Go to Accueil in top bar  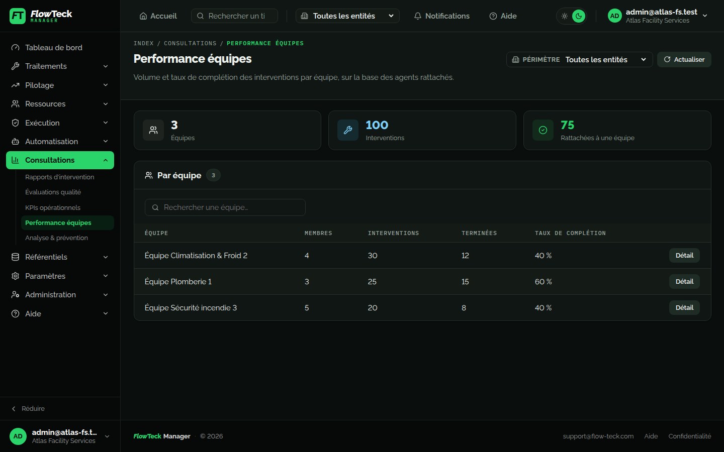(158, 16)
